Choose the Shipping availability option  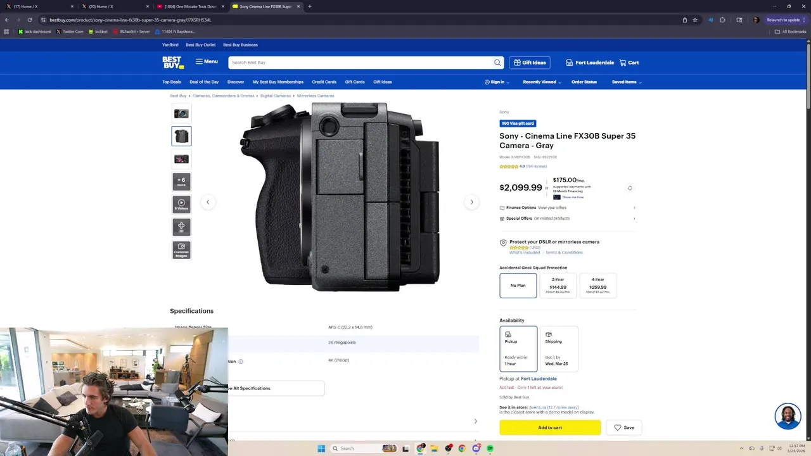click(558, 348)
